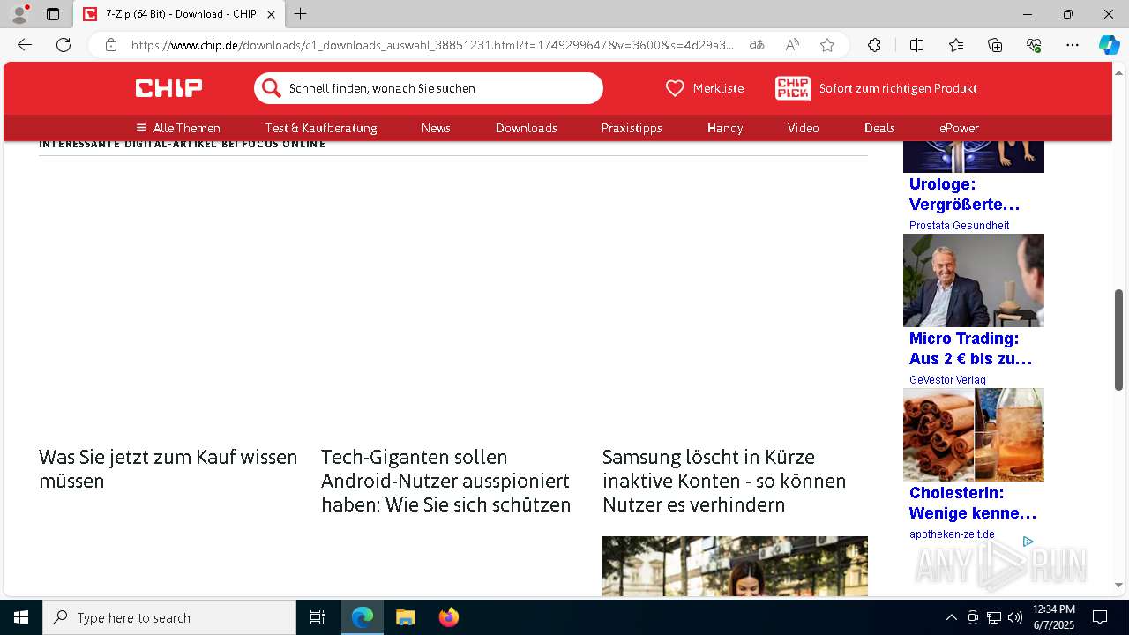The height and width of the screenshot is (635, 1129).
Task: Launch Firefox from taskbar
Action: pos(448,617)
